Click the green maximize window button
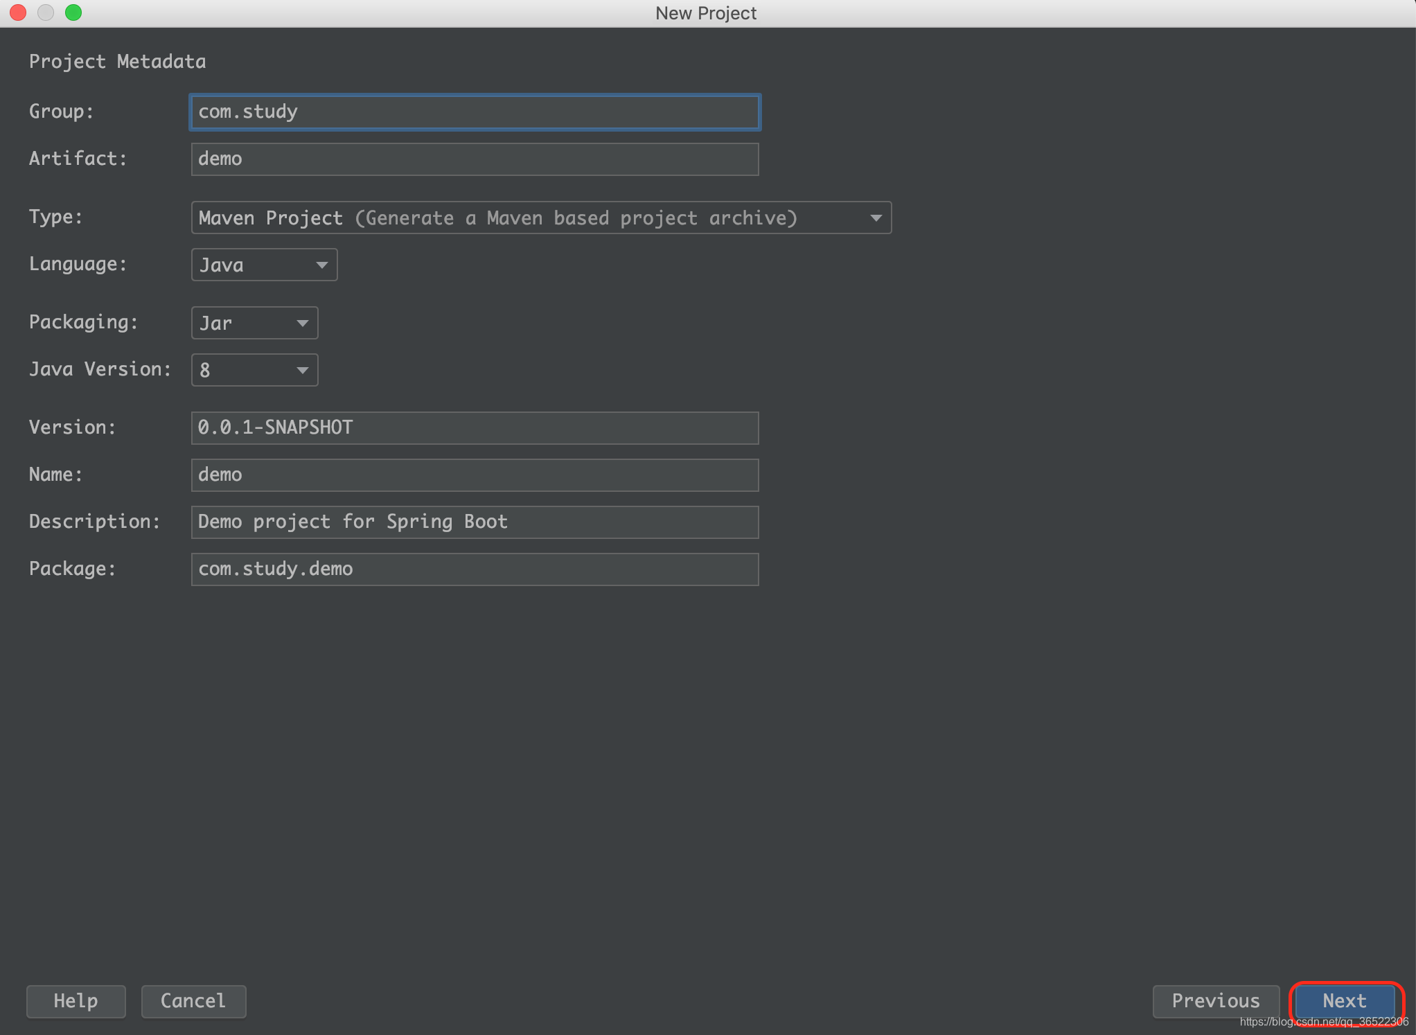Screen dimensions: 1416x1035 coord(73,12)
